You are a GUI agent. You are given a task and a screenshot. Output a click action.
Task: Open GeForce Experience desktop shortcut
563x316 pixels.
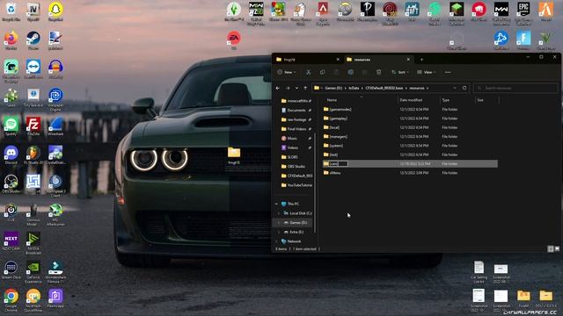click(33, 272)
